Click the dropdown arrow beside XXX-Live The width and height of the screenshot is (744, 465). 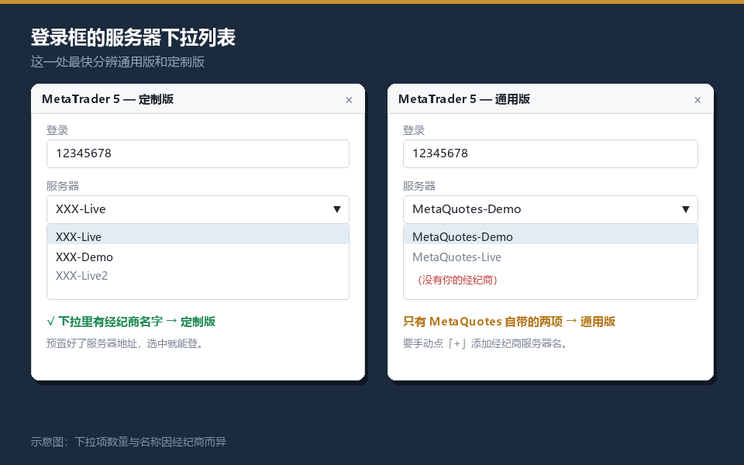pos(337,209)
